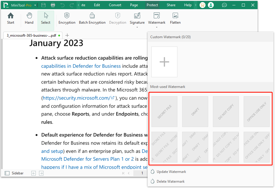
Task: Click the Watermark tool icon
Action: (x=157, y=15)
